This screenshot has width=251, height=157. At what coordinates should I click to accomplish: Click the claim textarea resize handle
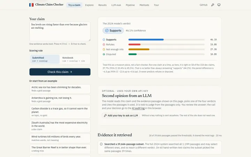90,40
